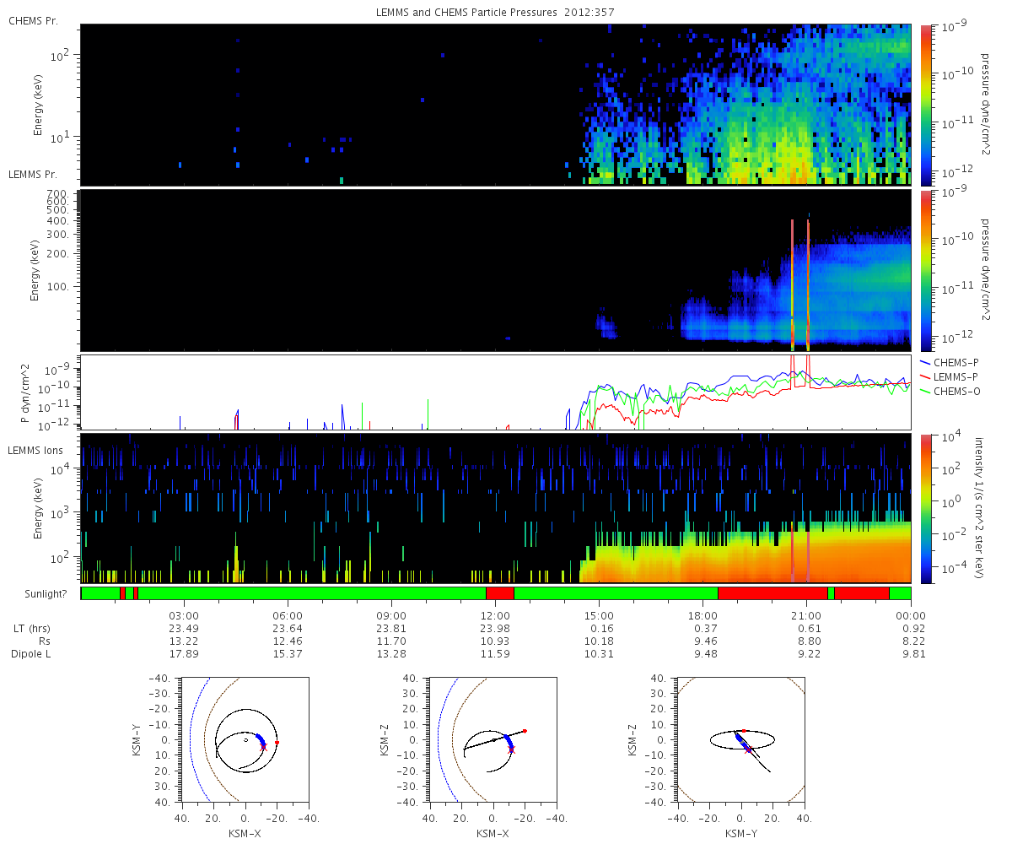The height and width of the screenshot is (844, 1012).
Task: Select the Dipole L value 11.59
Action: pos(495,654)
